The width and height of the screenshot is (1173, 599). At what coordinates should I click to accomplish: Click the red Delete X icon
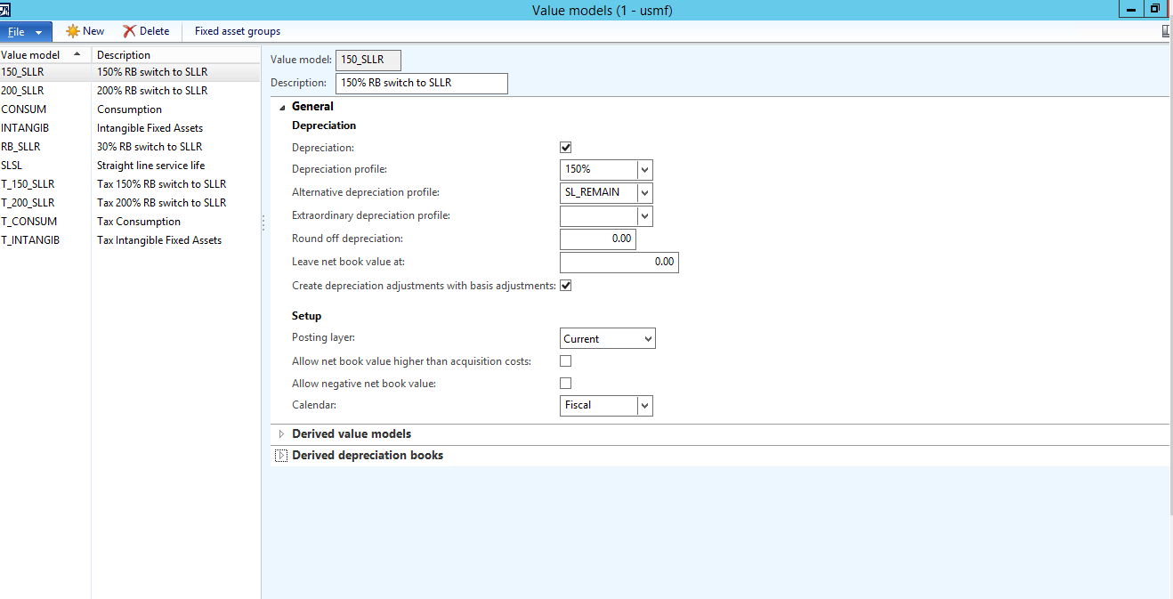click(x=129, y=31)
